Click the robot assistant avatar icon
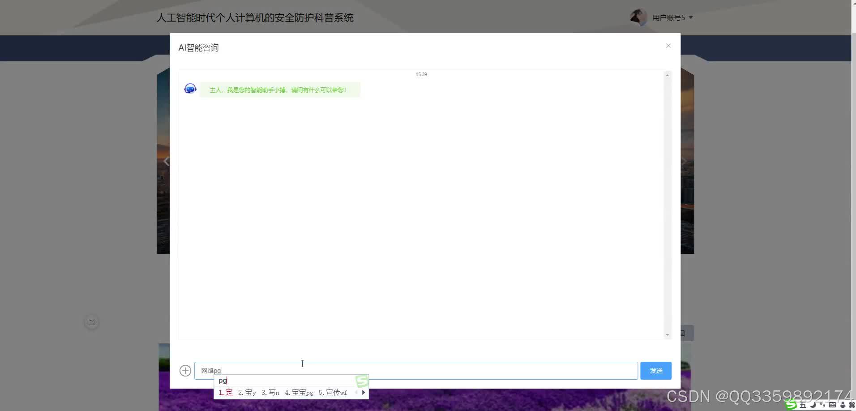 pos(190,88)
